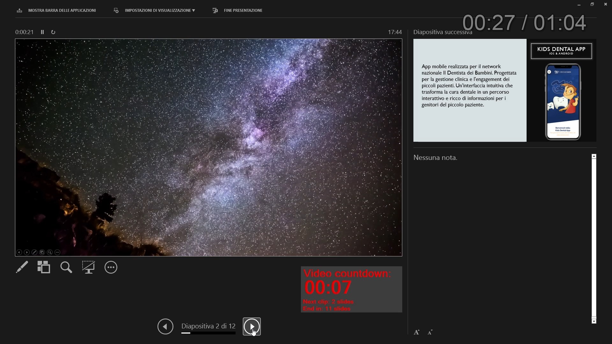Viewport: 612px width, 344px height.
Task: Click the next slide preview thumbnail
Action: click(505, 90)
